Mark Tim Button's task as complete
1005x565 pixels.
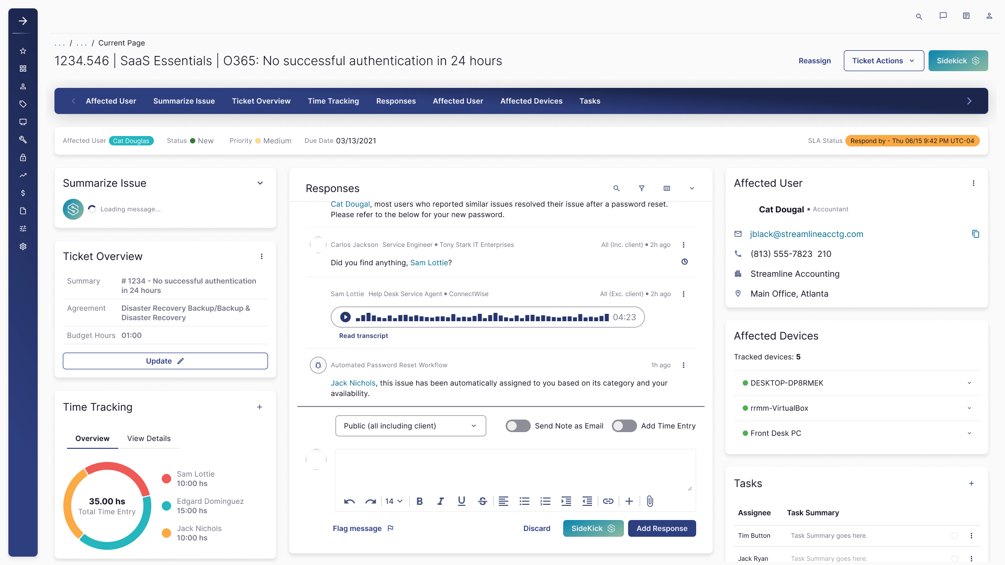(x=955, y=536)
